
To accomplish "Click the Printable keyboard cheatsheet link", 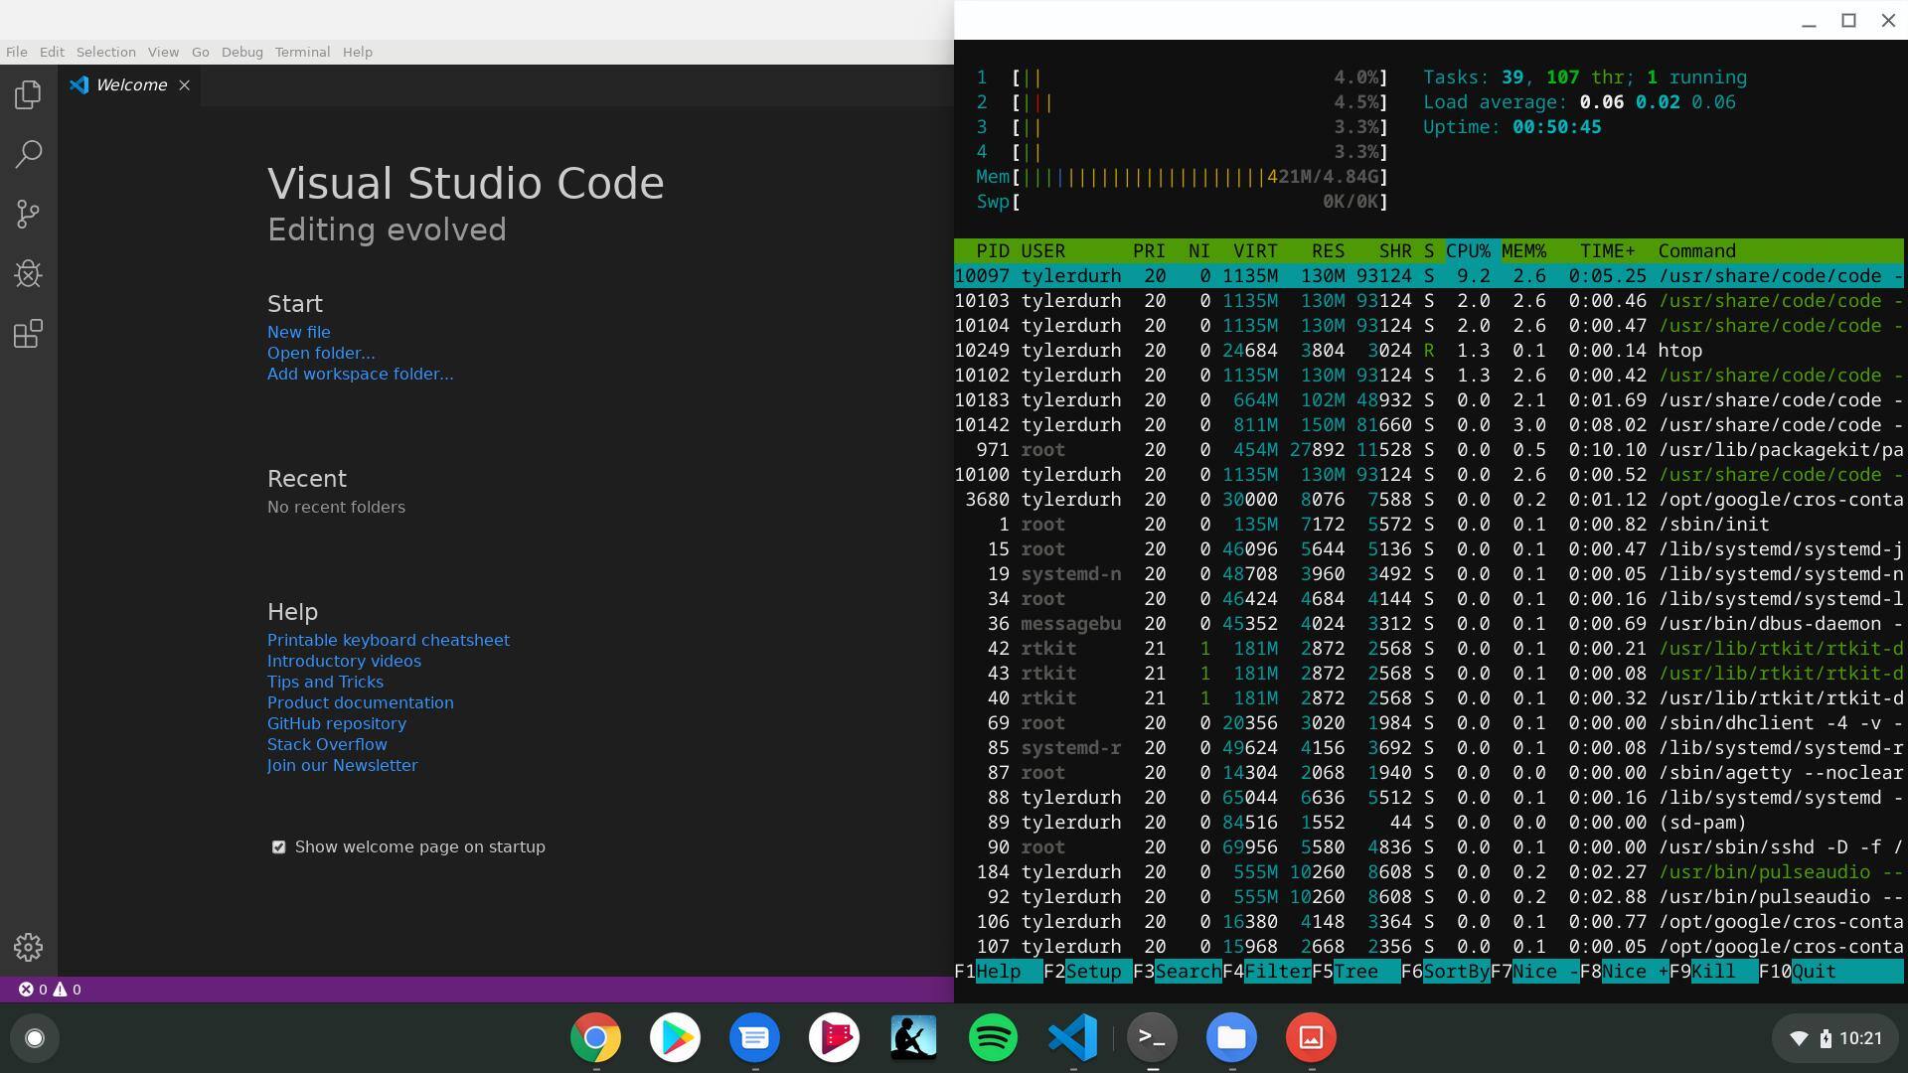I will point(388,640).
